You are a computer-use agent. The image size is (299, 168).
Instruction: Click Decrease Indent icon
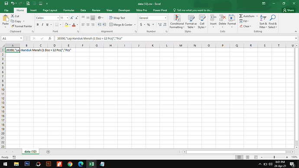click(x=99, y=25)
